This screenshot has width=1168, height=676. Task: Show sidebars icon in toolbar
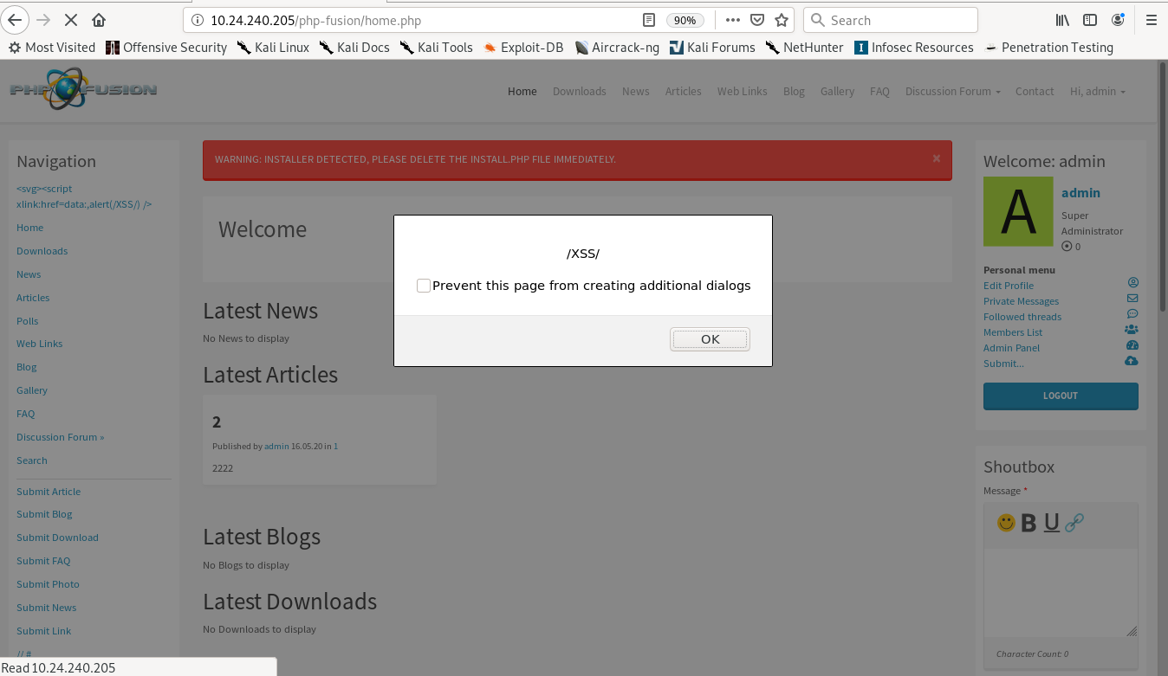tap(1090, 20)
